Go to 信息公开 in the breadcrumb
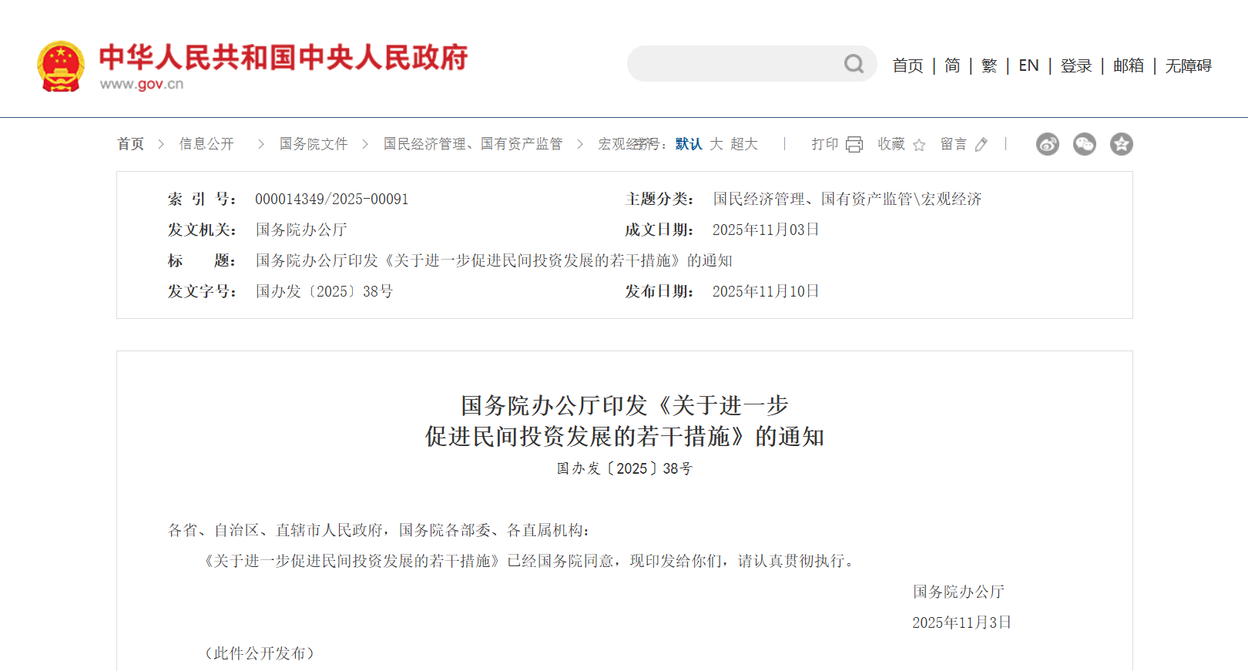Viewport: 1248px width, 671px height. click(x=206, y=144)
